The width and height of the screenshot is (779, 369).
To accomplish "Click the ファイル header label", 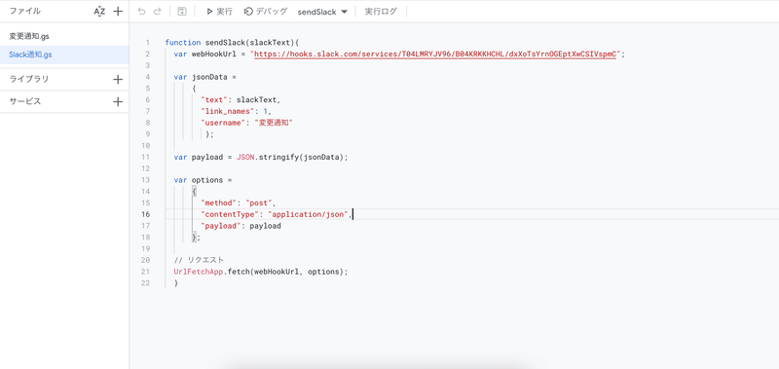I will click(x=25, y=11).
